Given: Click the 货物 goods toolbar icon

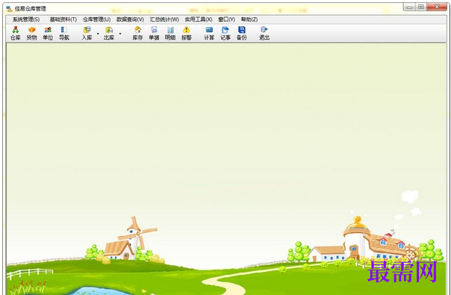Looking at the screenshot, I should 31,33.
